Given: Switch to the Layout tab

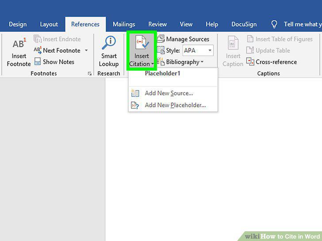Looking at the screenshot, I should pos(49,24).
